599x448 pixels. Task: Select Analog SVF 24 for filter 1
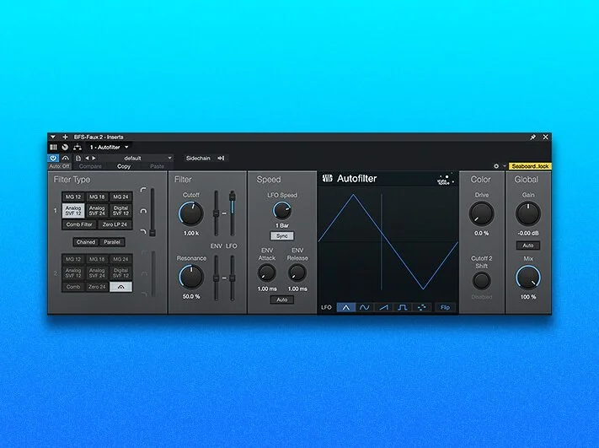click(97, 211)
